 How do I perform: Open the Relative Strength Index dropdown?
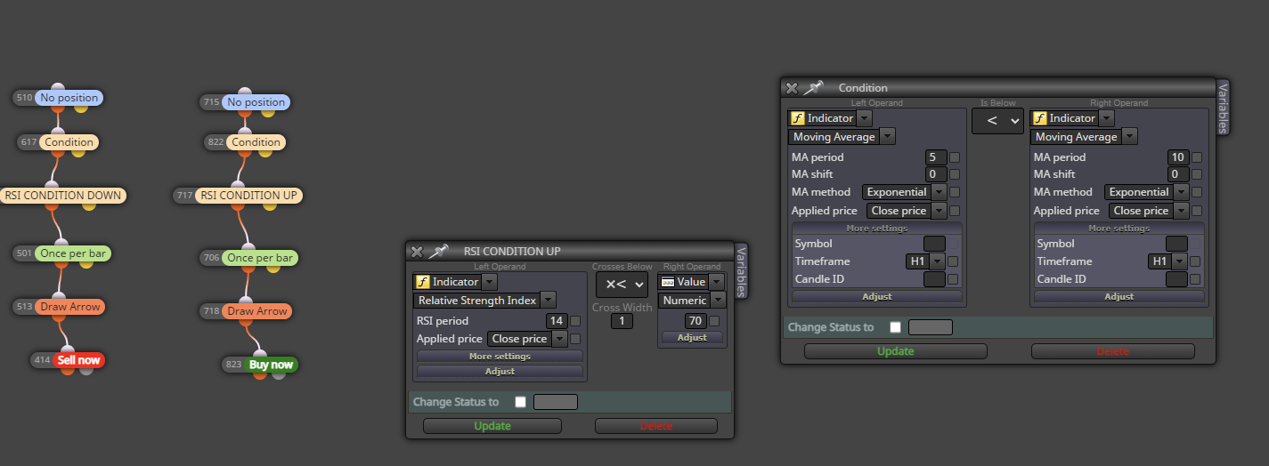pos(485,301)
